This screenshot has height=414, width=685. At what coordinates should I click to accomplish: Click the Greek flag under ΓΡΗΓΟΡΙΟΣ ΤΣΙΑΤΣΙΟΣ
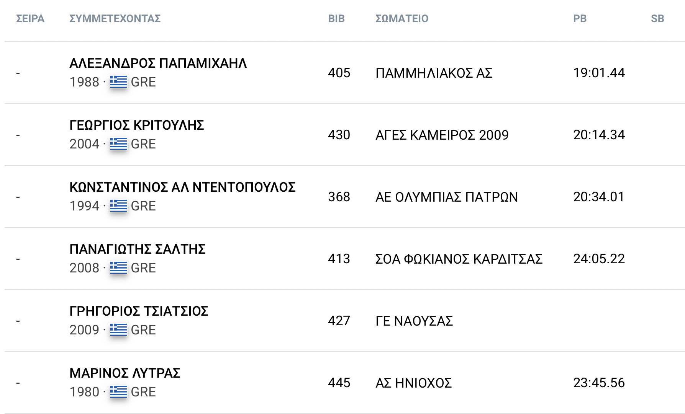(x=118, y=329)
